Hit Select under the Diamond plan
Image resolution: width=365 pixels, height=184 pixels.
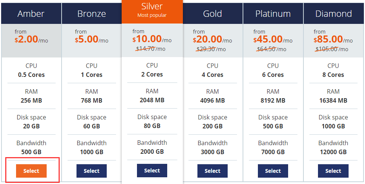[x=333, y=171]
